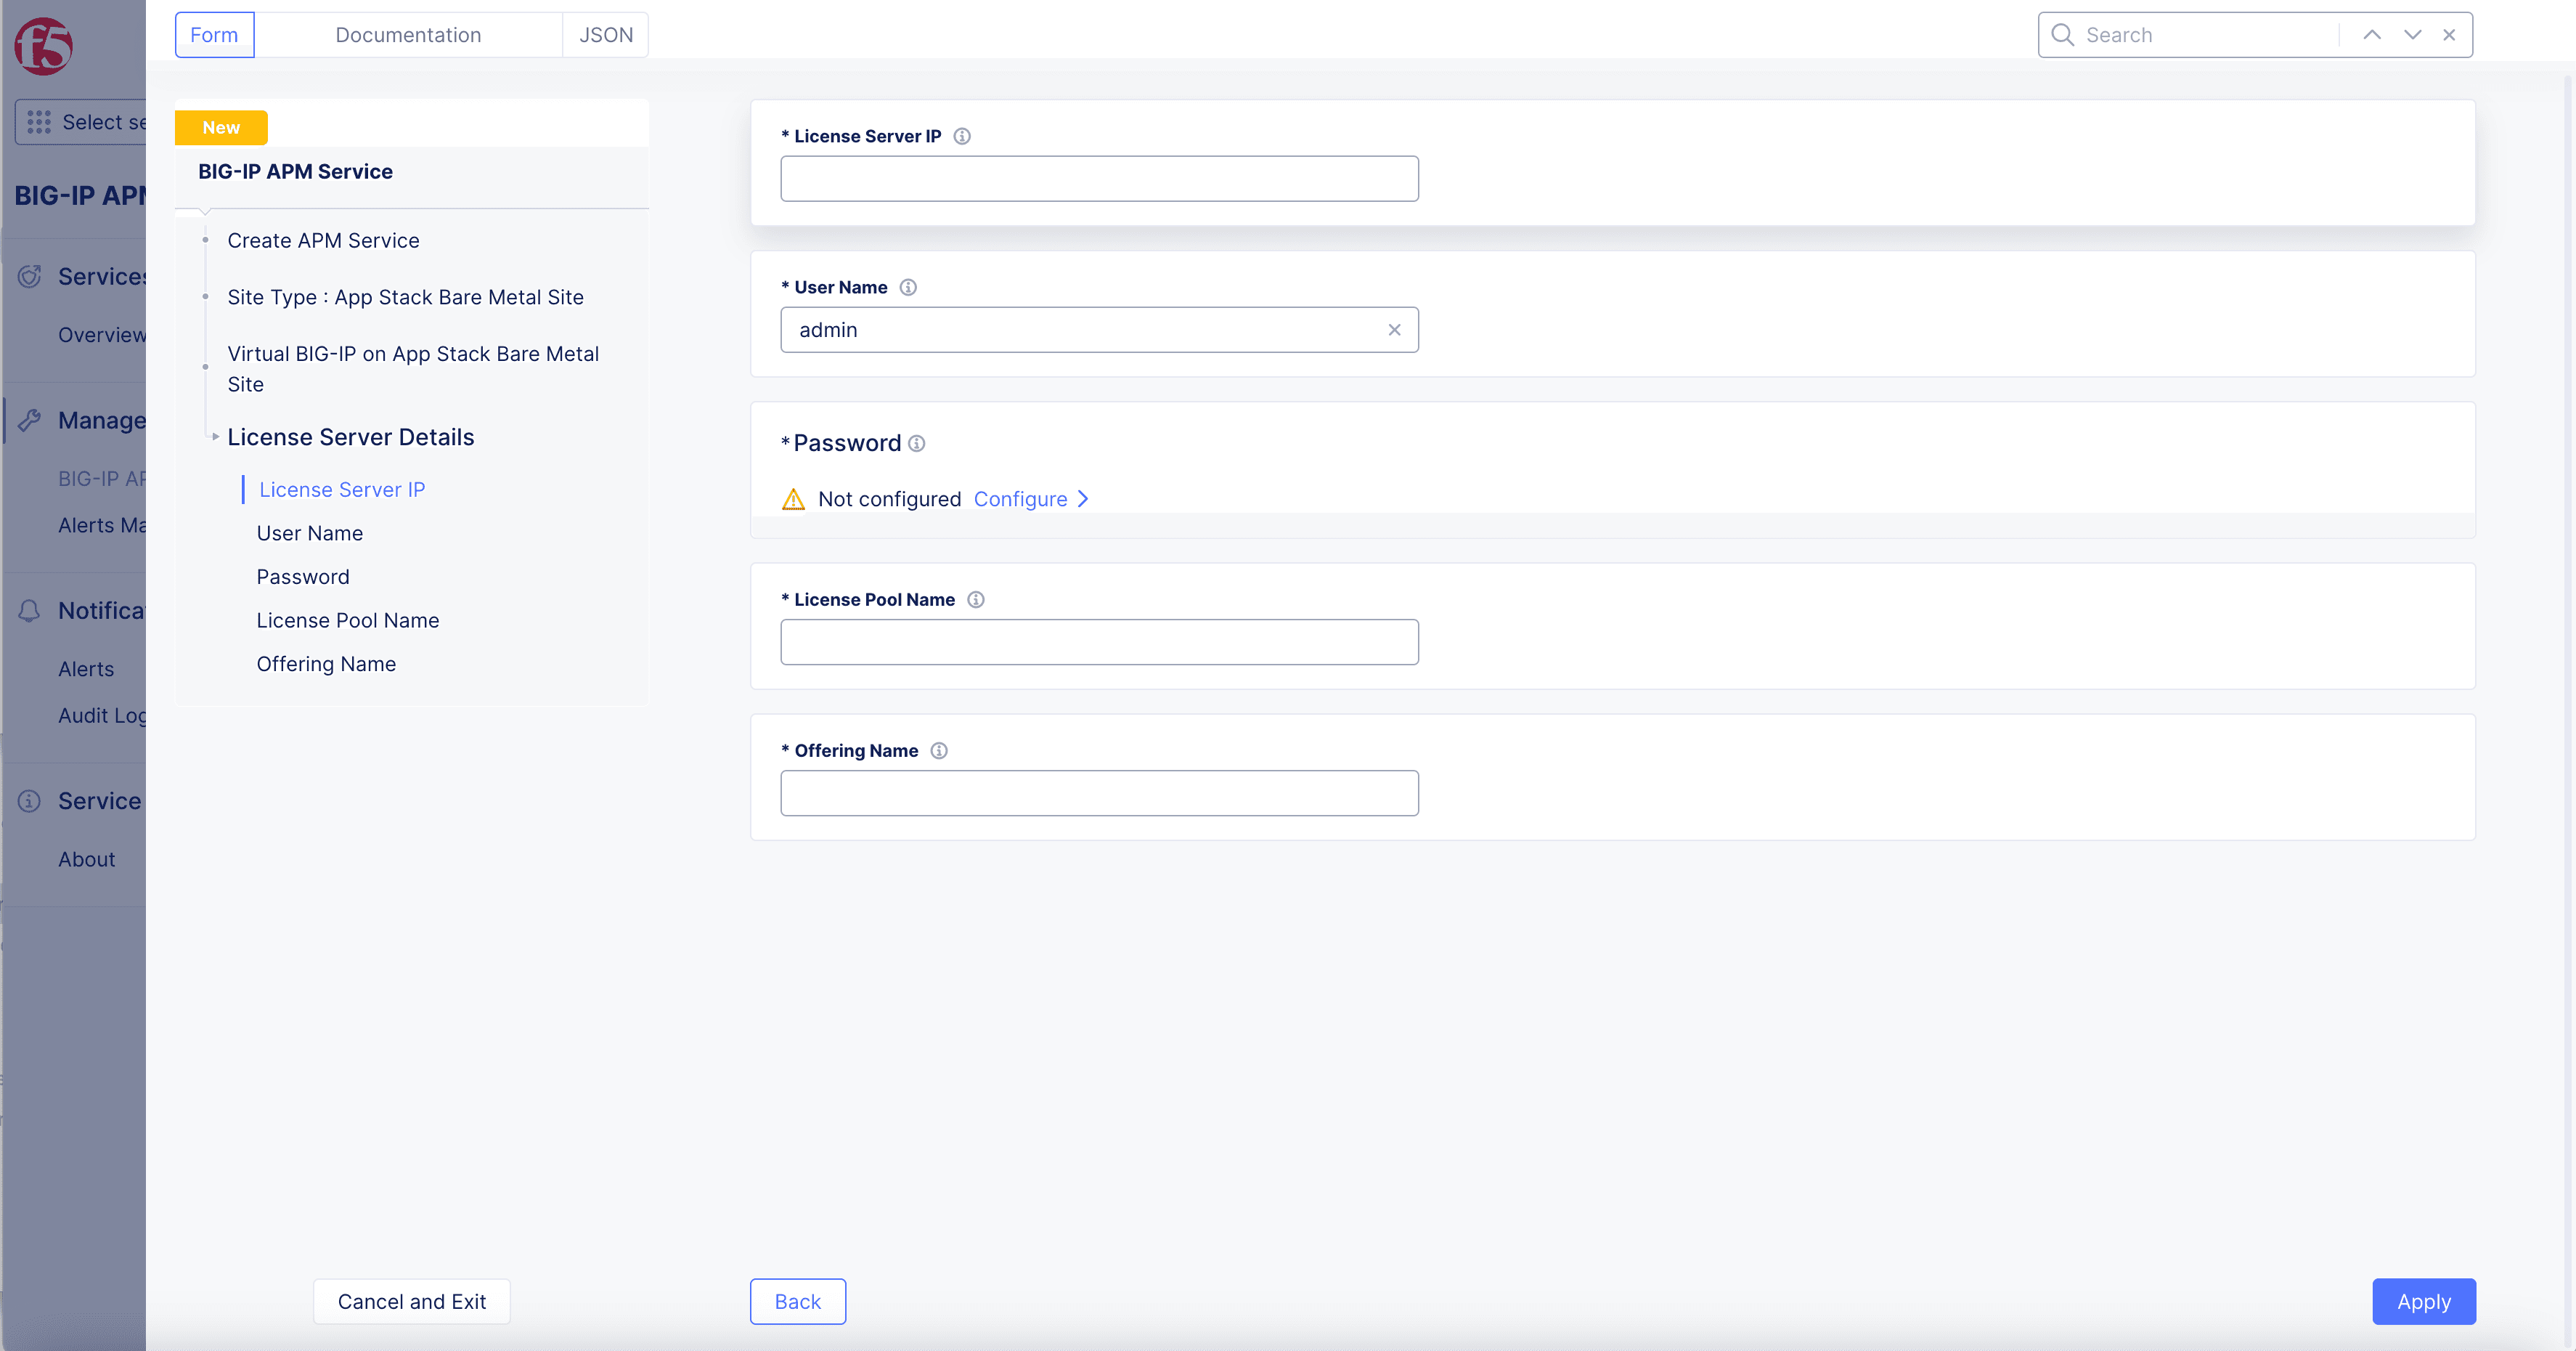Screen dimensions: 2576x1351
Task: Collapse License Server Details tree arrow
Action: pyautogui.click(x=215, y=437)
